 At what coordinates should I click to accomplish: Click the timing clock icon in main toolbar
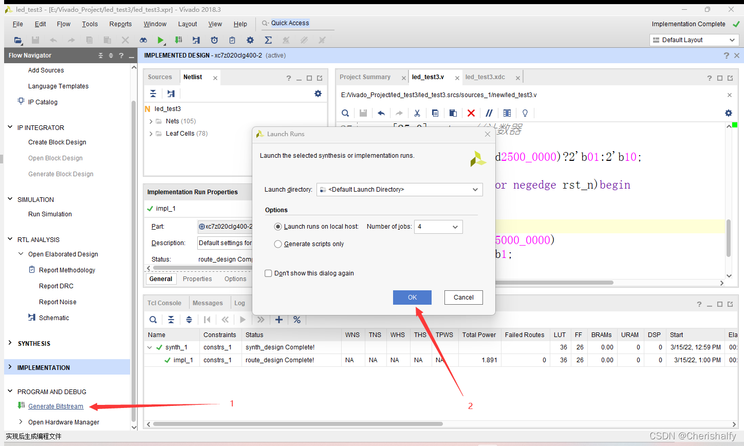coord(214,40)
